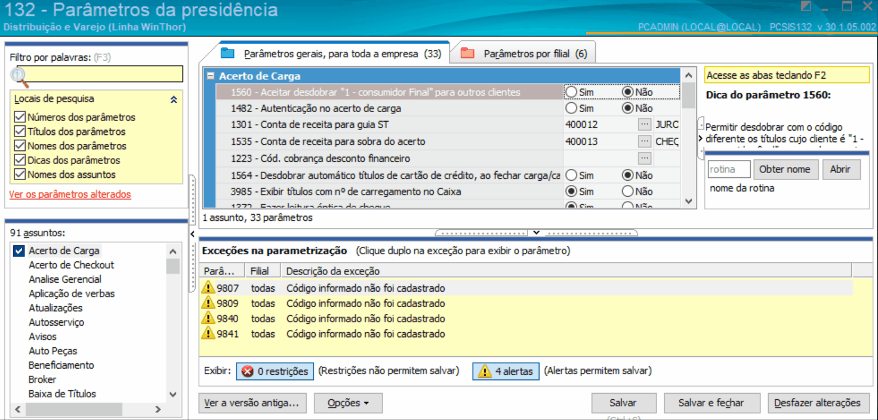Click the Abrir button
Viewport: 878px width, 420px height.
[x=840, y=169]
